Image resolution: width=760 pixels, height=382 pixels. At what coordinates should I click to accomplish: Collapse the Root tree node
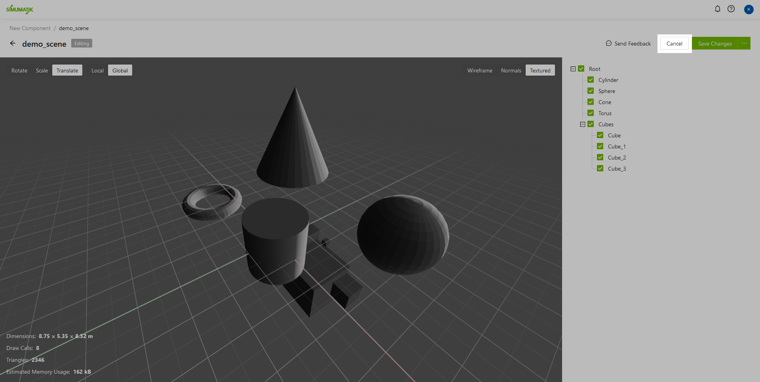pyautogui.click(x=573, y=69)
